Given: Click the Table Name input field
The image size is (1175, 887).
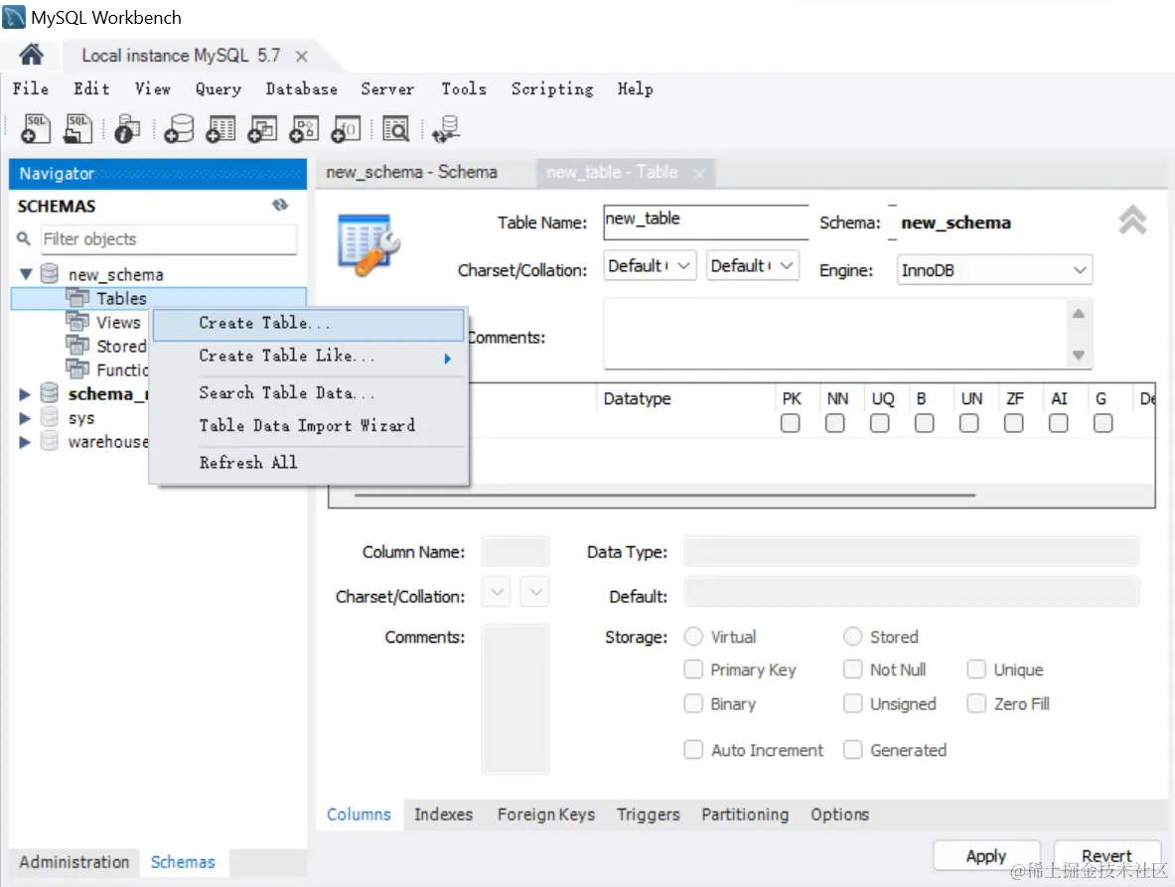Looking at the screenshot, I should [x=706, y=222].
